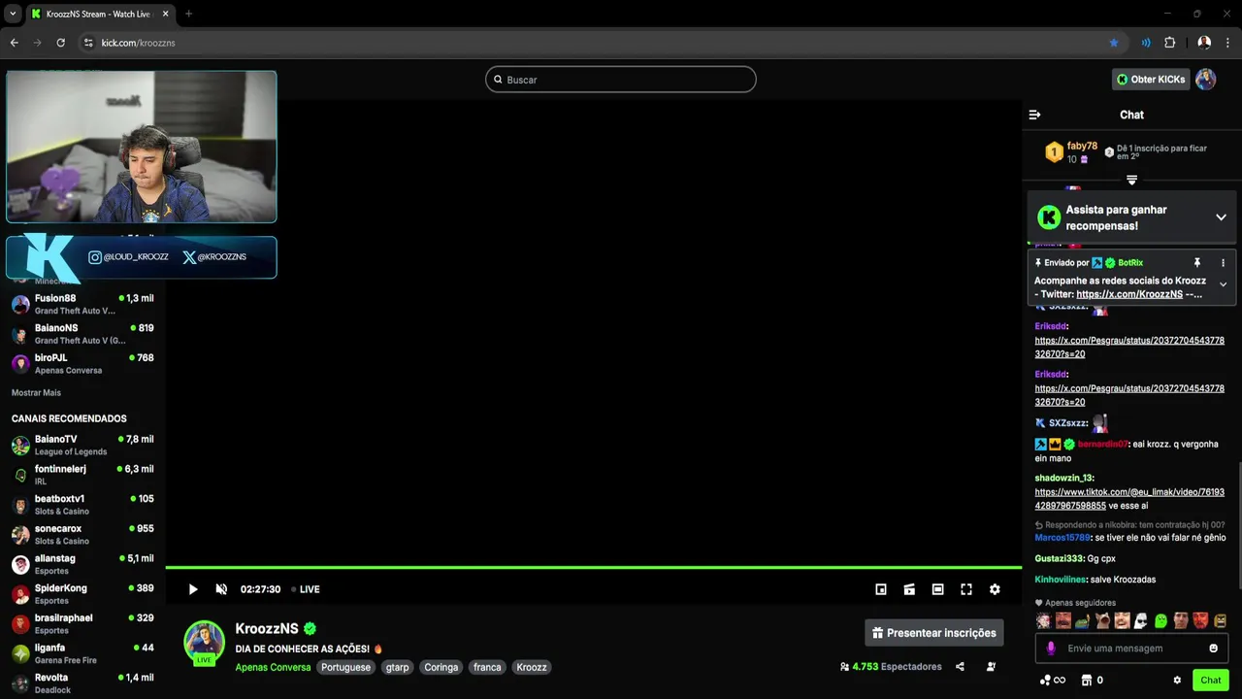This screenshot has width=1242, height=699.
Task: Reload the browser page
Action: pos(60,43)
